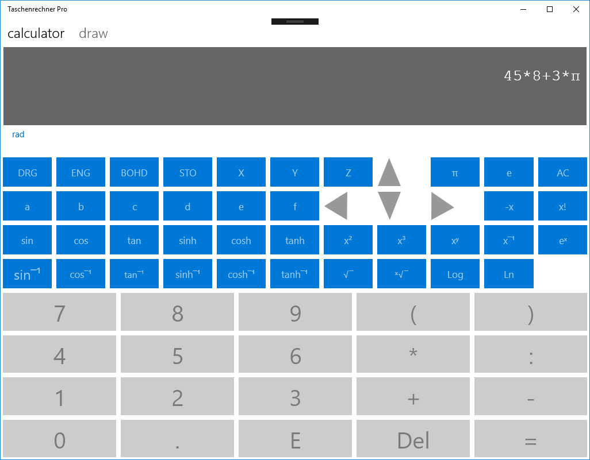Click the rad angle mode label
This screenshot has height=460, width=590.
pyautogui.click(x=18, y=134)
